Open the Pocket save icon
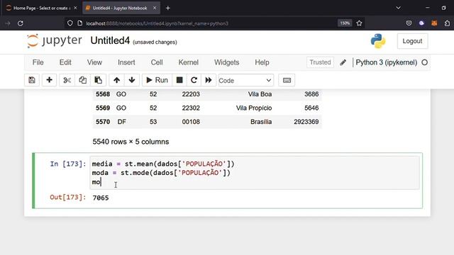Screen dimensions: 454x255 tap(409, 23)
